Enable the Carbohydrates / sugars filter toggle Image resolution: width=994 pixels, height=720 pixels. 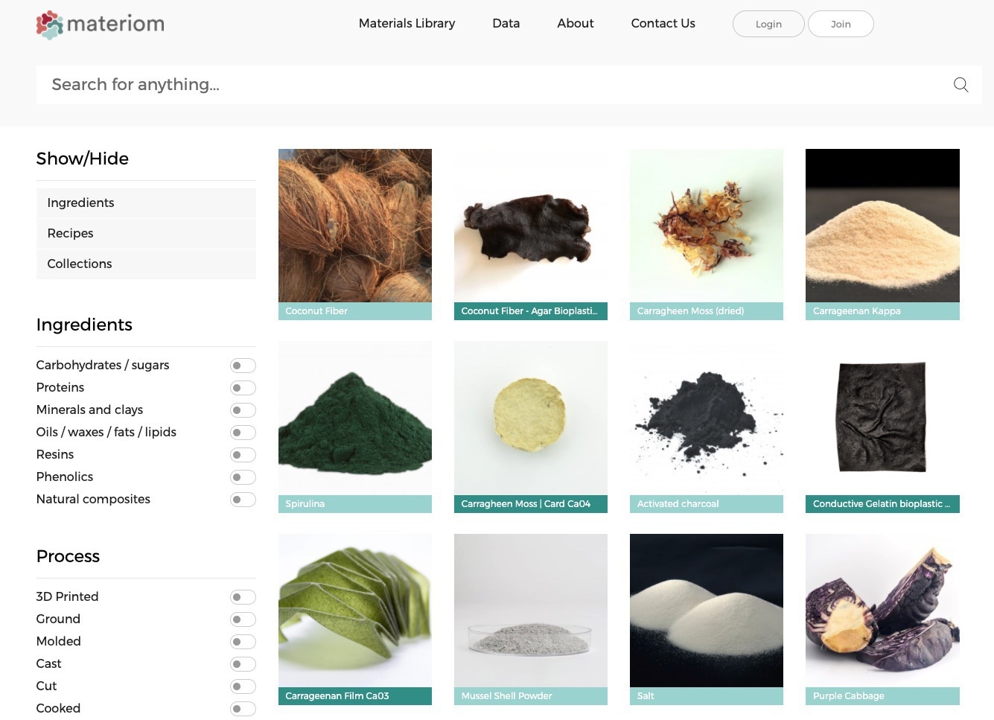point(242,366)
